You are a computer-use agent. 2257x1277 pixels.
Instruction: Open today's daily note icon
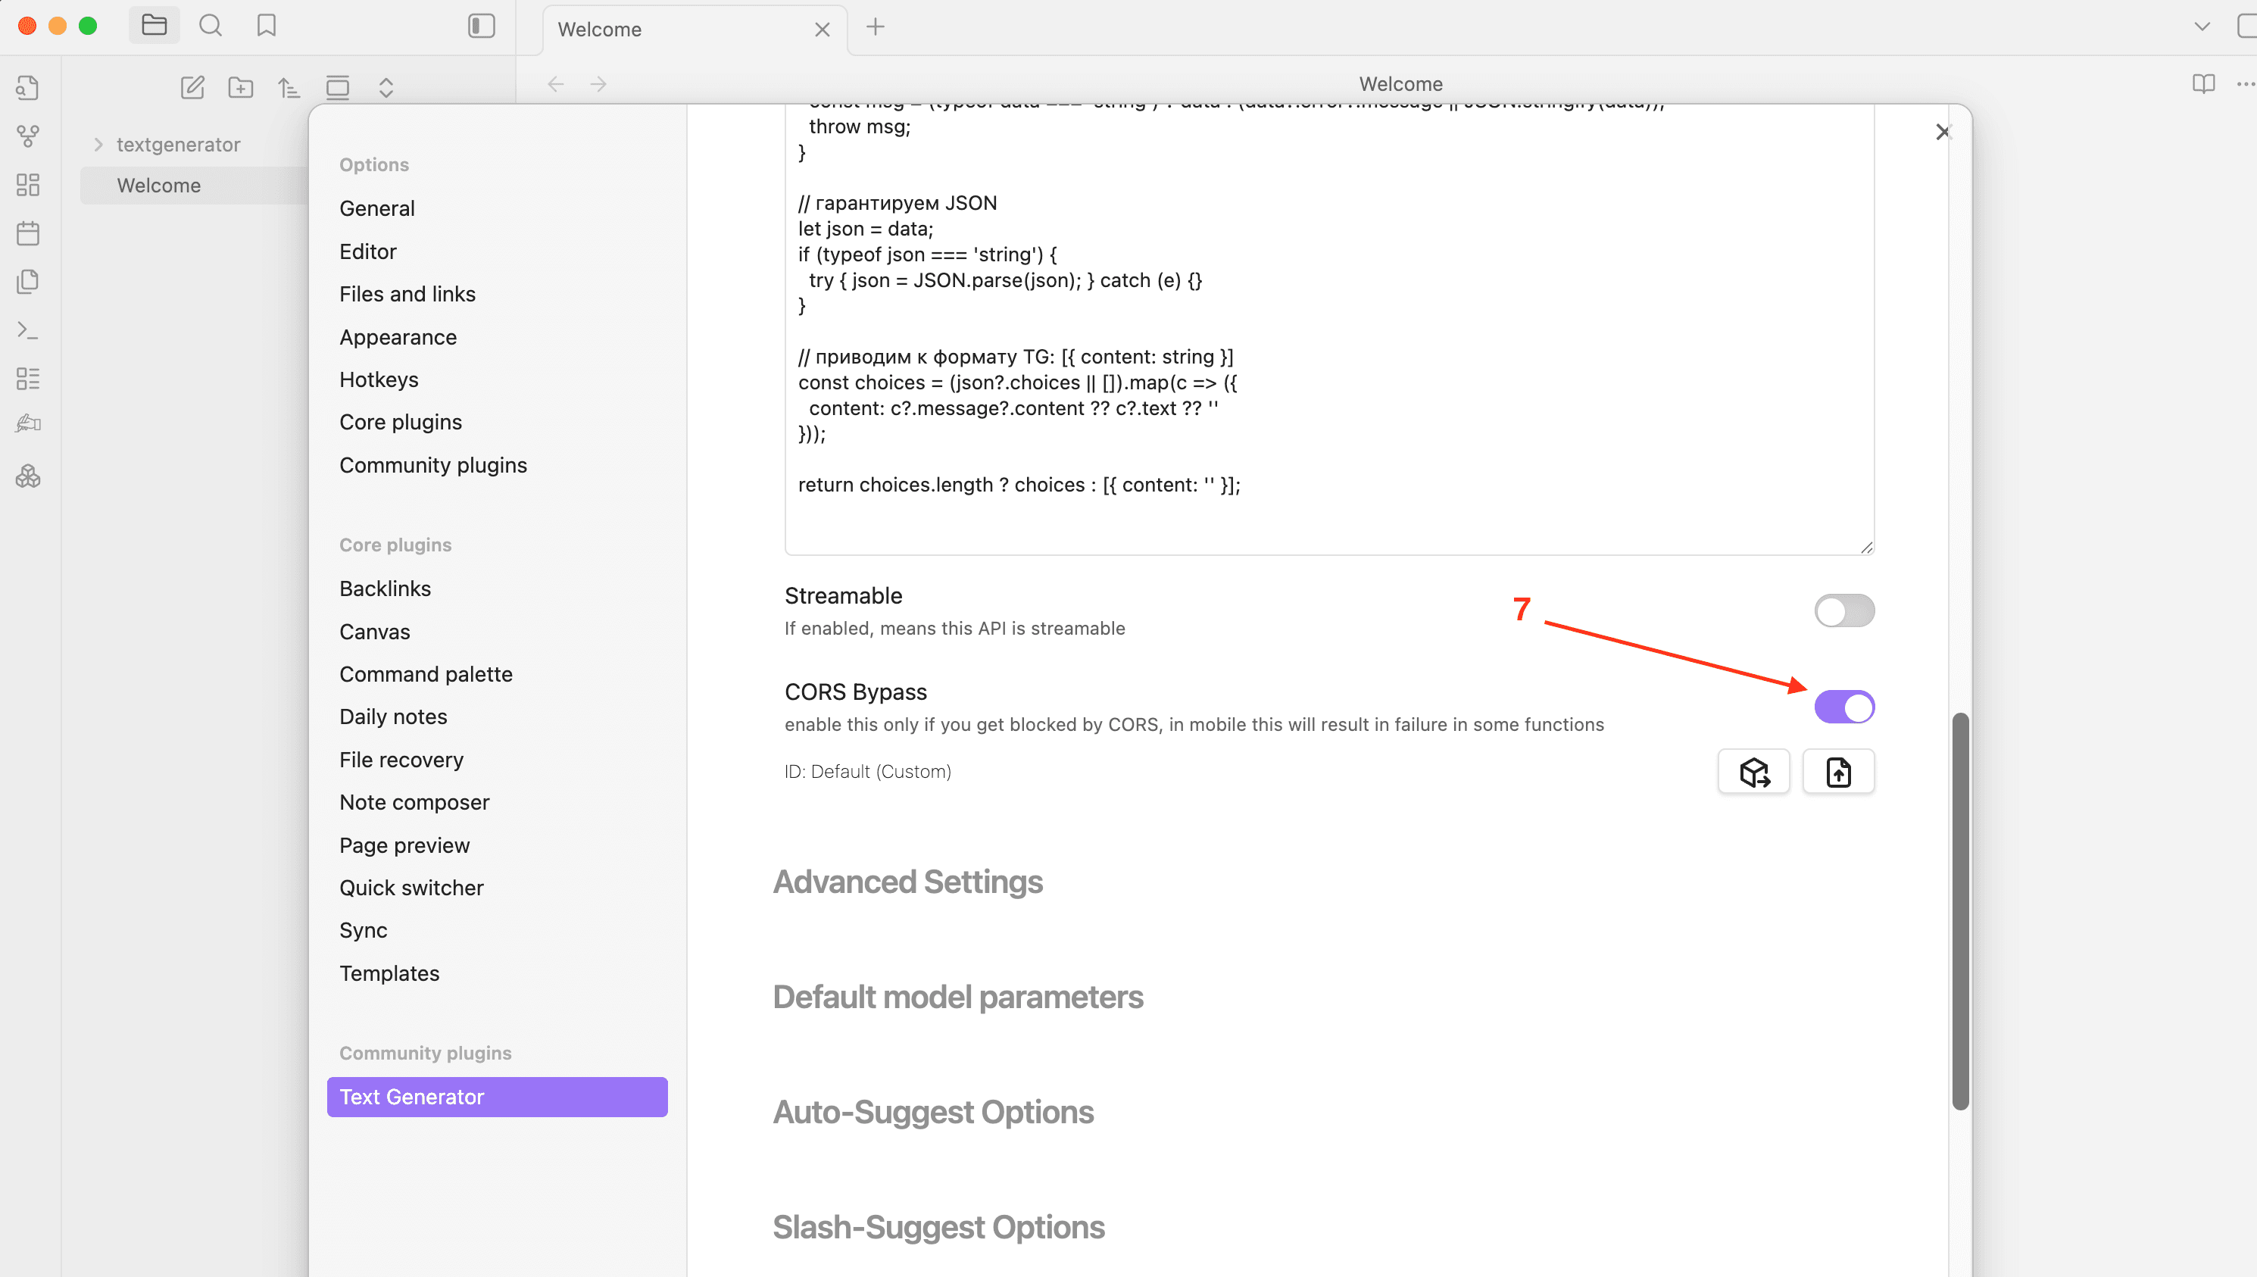28,233
